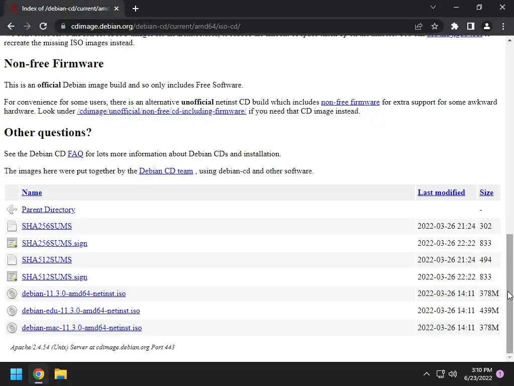Open the browser side panel
The width and height of the screenshot is (514, 386).
click(471, 26)
